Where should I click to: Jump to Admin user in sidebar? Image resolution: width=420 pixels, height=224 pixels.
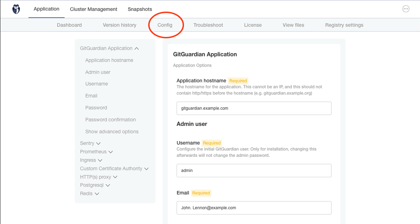coord(98,72)
